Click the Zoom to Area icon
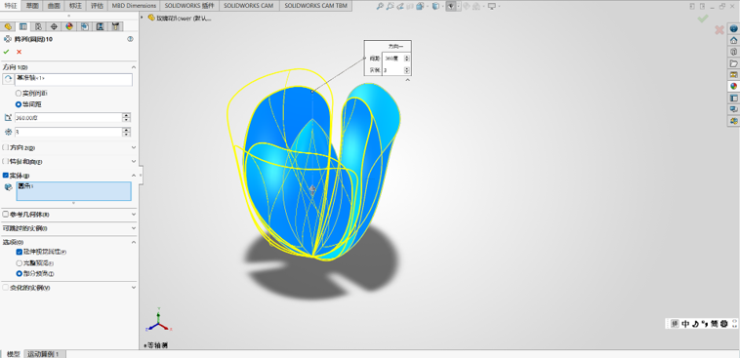 point(390,6)
